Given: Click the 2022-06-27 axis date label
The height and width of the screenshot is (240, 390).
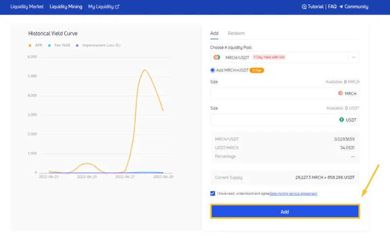Looking at the screenshot, I should click(125, 177).
